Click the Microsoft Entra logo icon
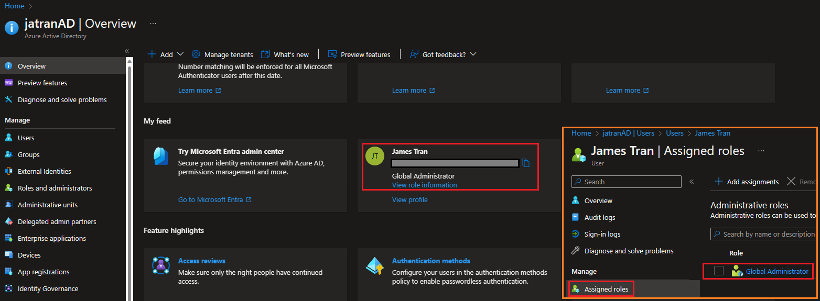The image size is (820, 301). click(x=160, y=157)
